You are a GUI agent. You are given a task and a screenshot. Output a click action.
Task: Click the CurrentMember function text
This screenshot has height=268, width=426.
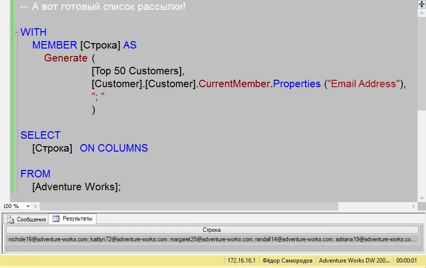(x=234, y=84)
